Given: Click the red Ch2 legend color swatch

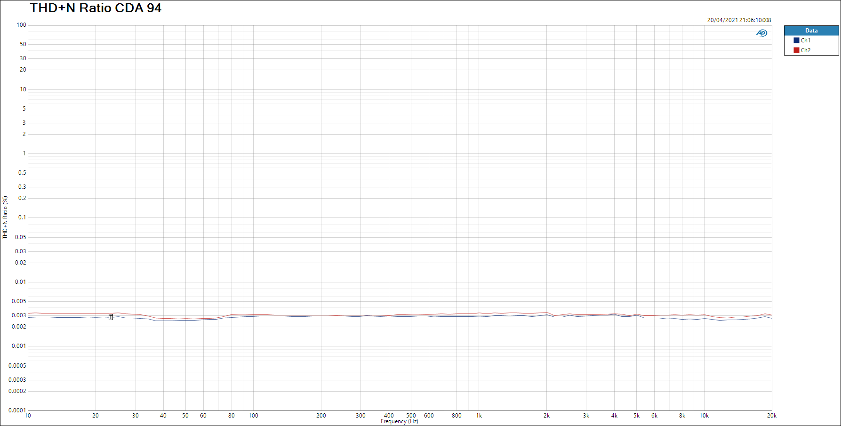Looking at the screenshot, I should pos(796,50).
